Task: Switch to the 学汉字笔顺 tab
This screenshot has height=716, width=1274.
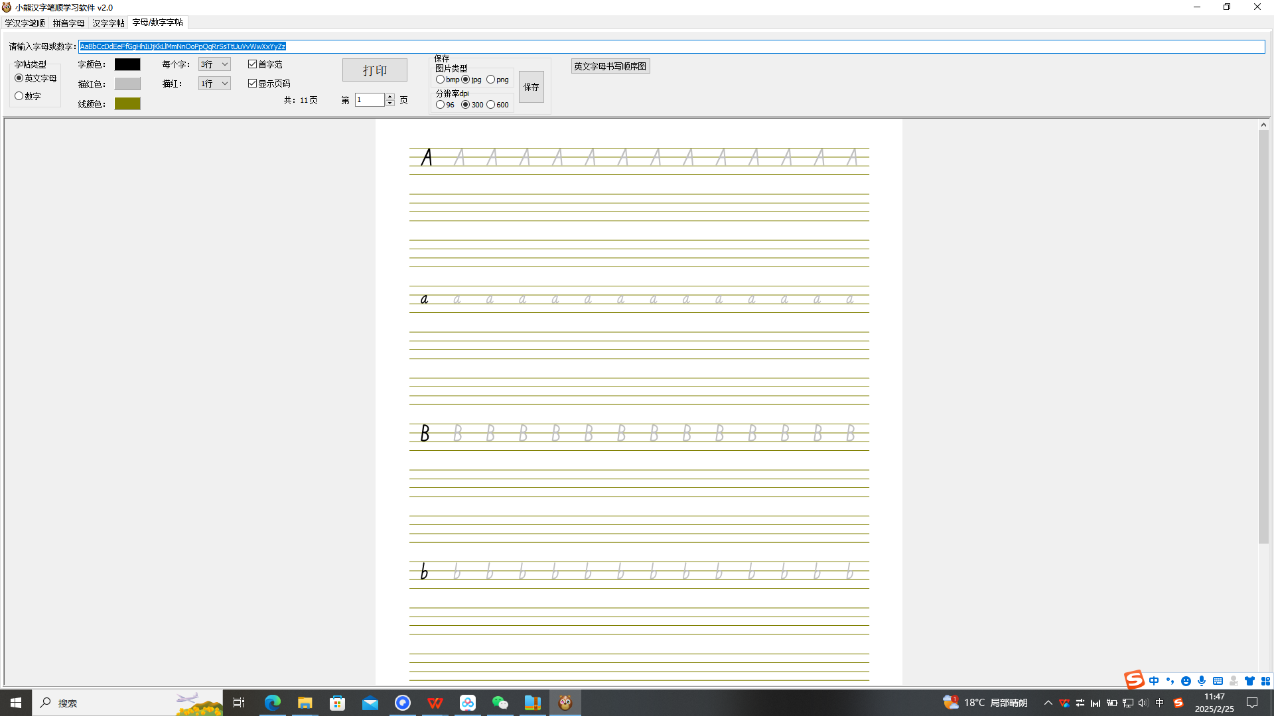Action: (x=25, y=23)
